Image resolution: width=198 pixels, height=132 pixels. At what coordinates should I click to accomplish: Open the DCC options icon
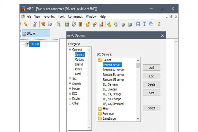[101, 24]
